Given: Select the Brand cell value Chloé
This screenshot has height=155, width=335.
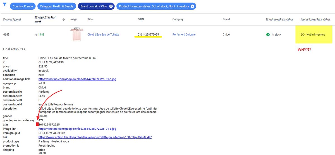Looking at the screenshot, I should (226, 35).
